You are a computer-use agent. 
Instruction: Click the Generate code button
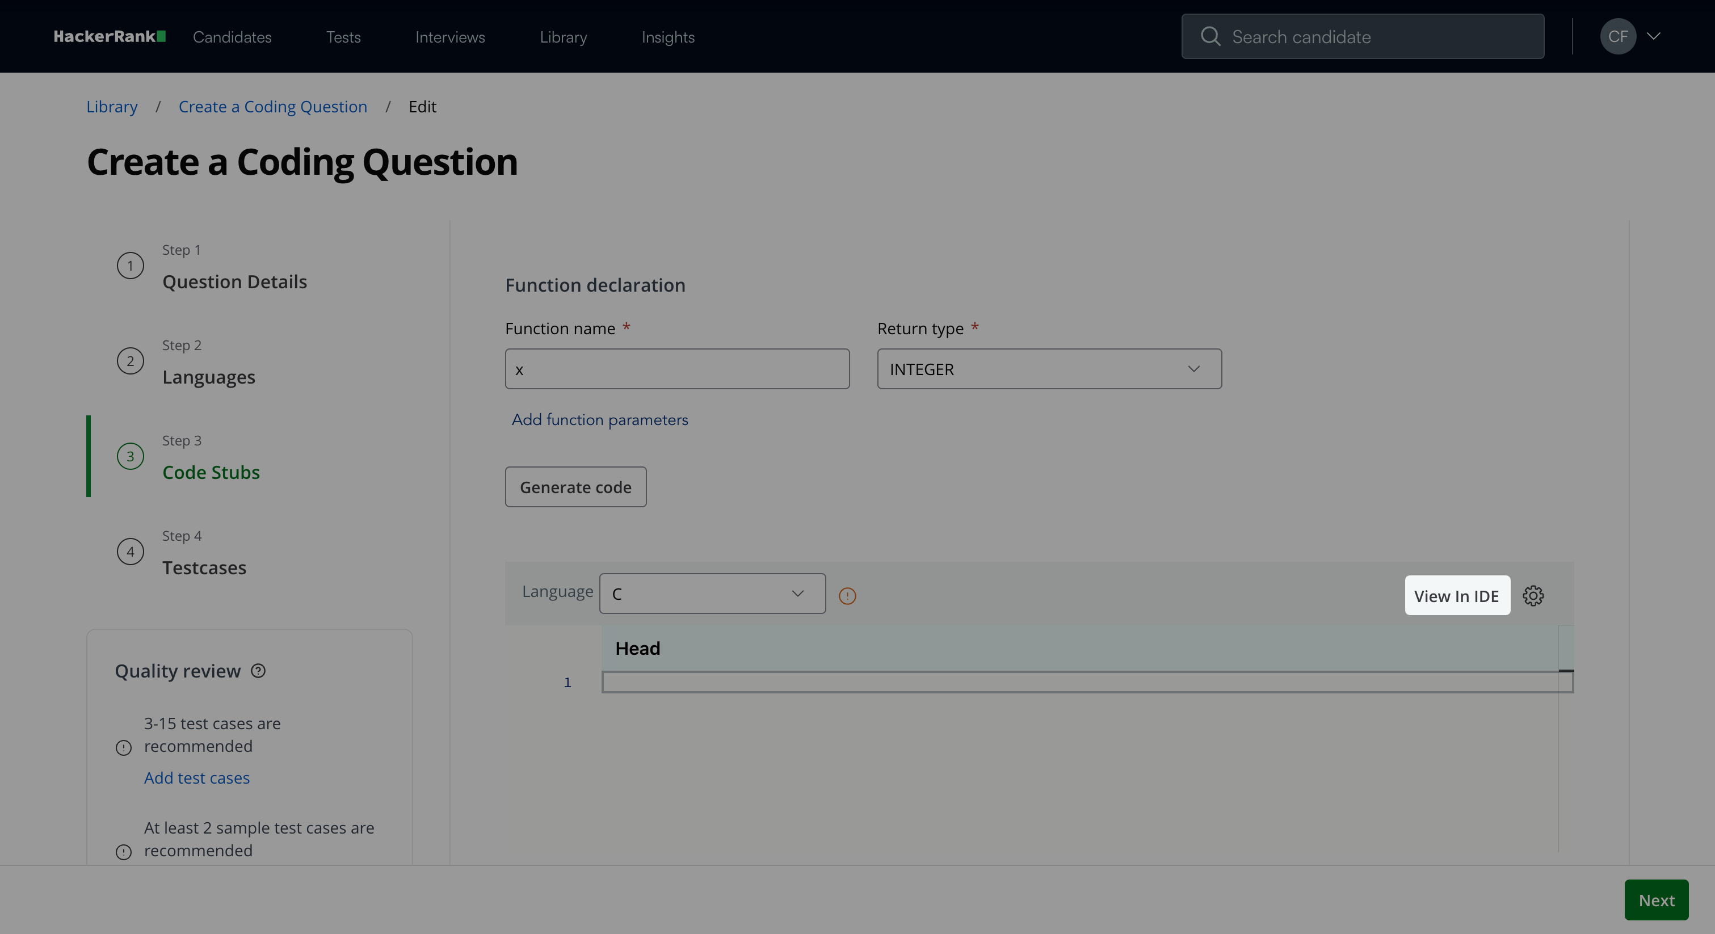click(x=575, y=487)
